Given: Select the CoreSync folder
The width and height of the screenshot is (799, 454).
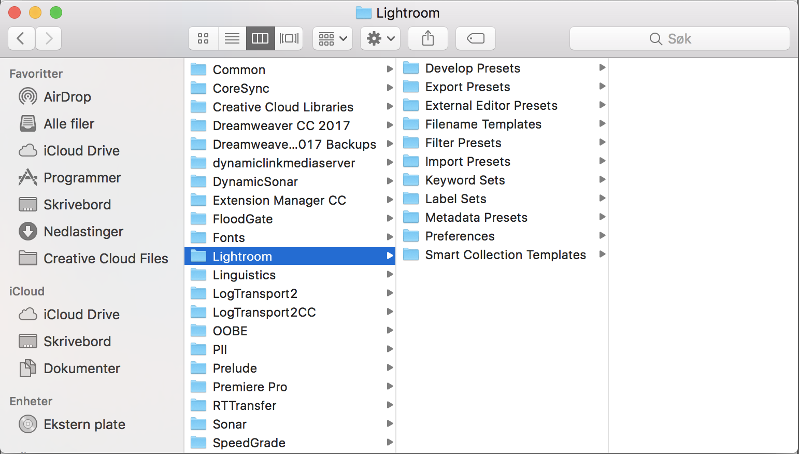Looking at the screenshot, I should [290, 88].
